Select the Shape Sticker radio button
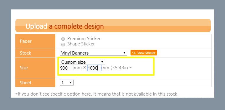The height and width of the screenshot is (110, 225). click(63, 45)
